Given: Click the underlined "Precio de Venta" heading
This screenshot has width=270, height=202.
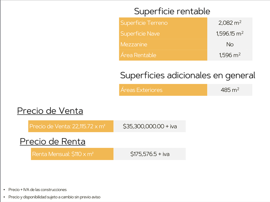Looking at the screenshot, I should pos(50,111).
